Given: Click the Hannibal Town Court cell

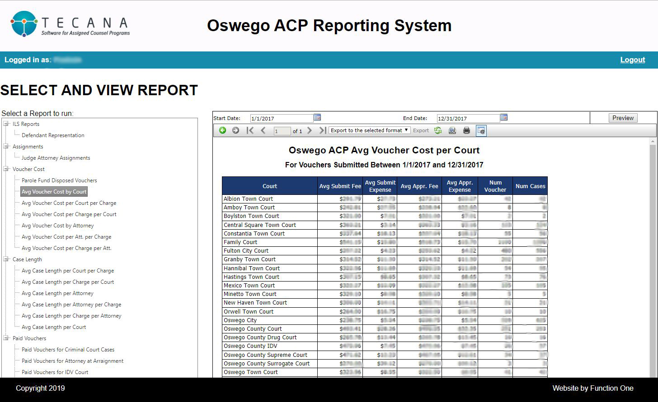Looking at the screenshot, I should click(x=270, y=268).
